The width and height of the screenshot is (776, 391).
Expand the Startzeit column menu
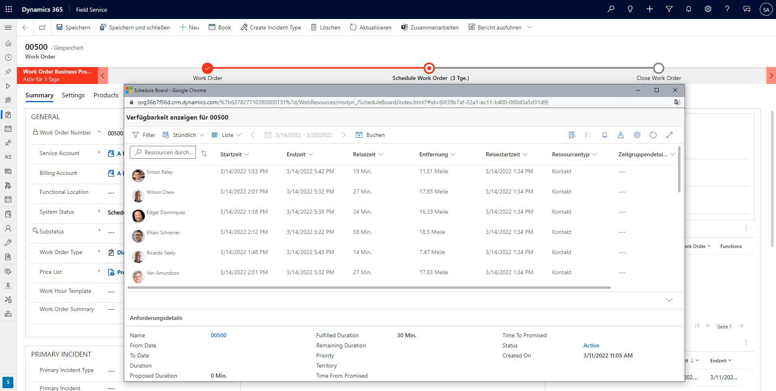click(247, 154)
